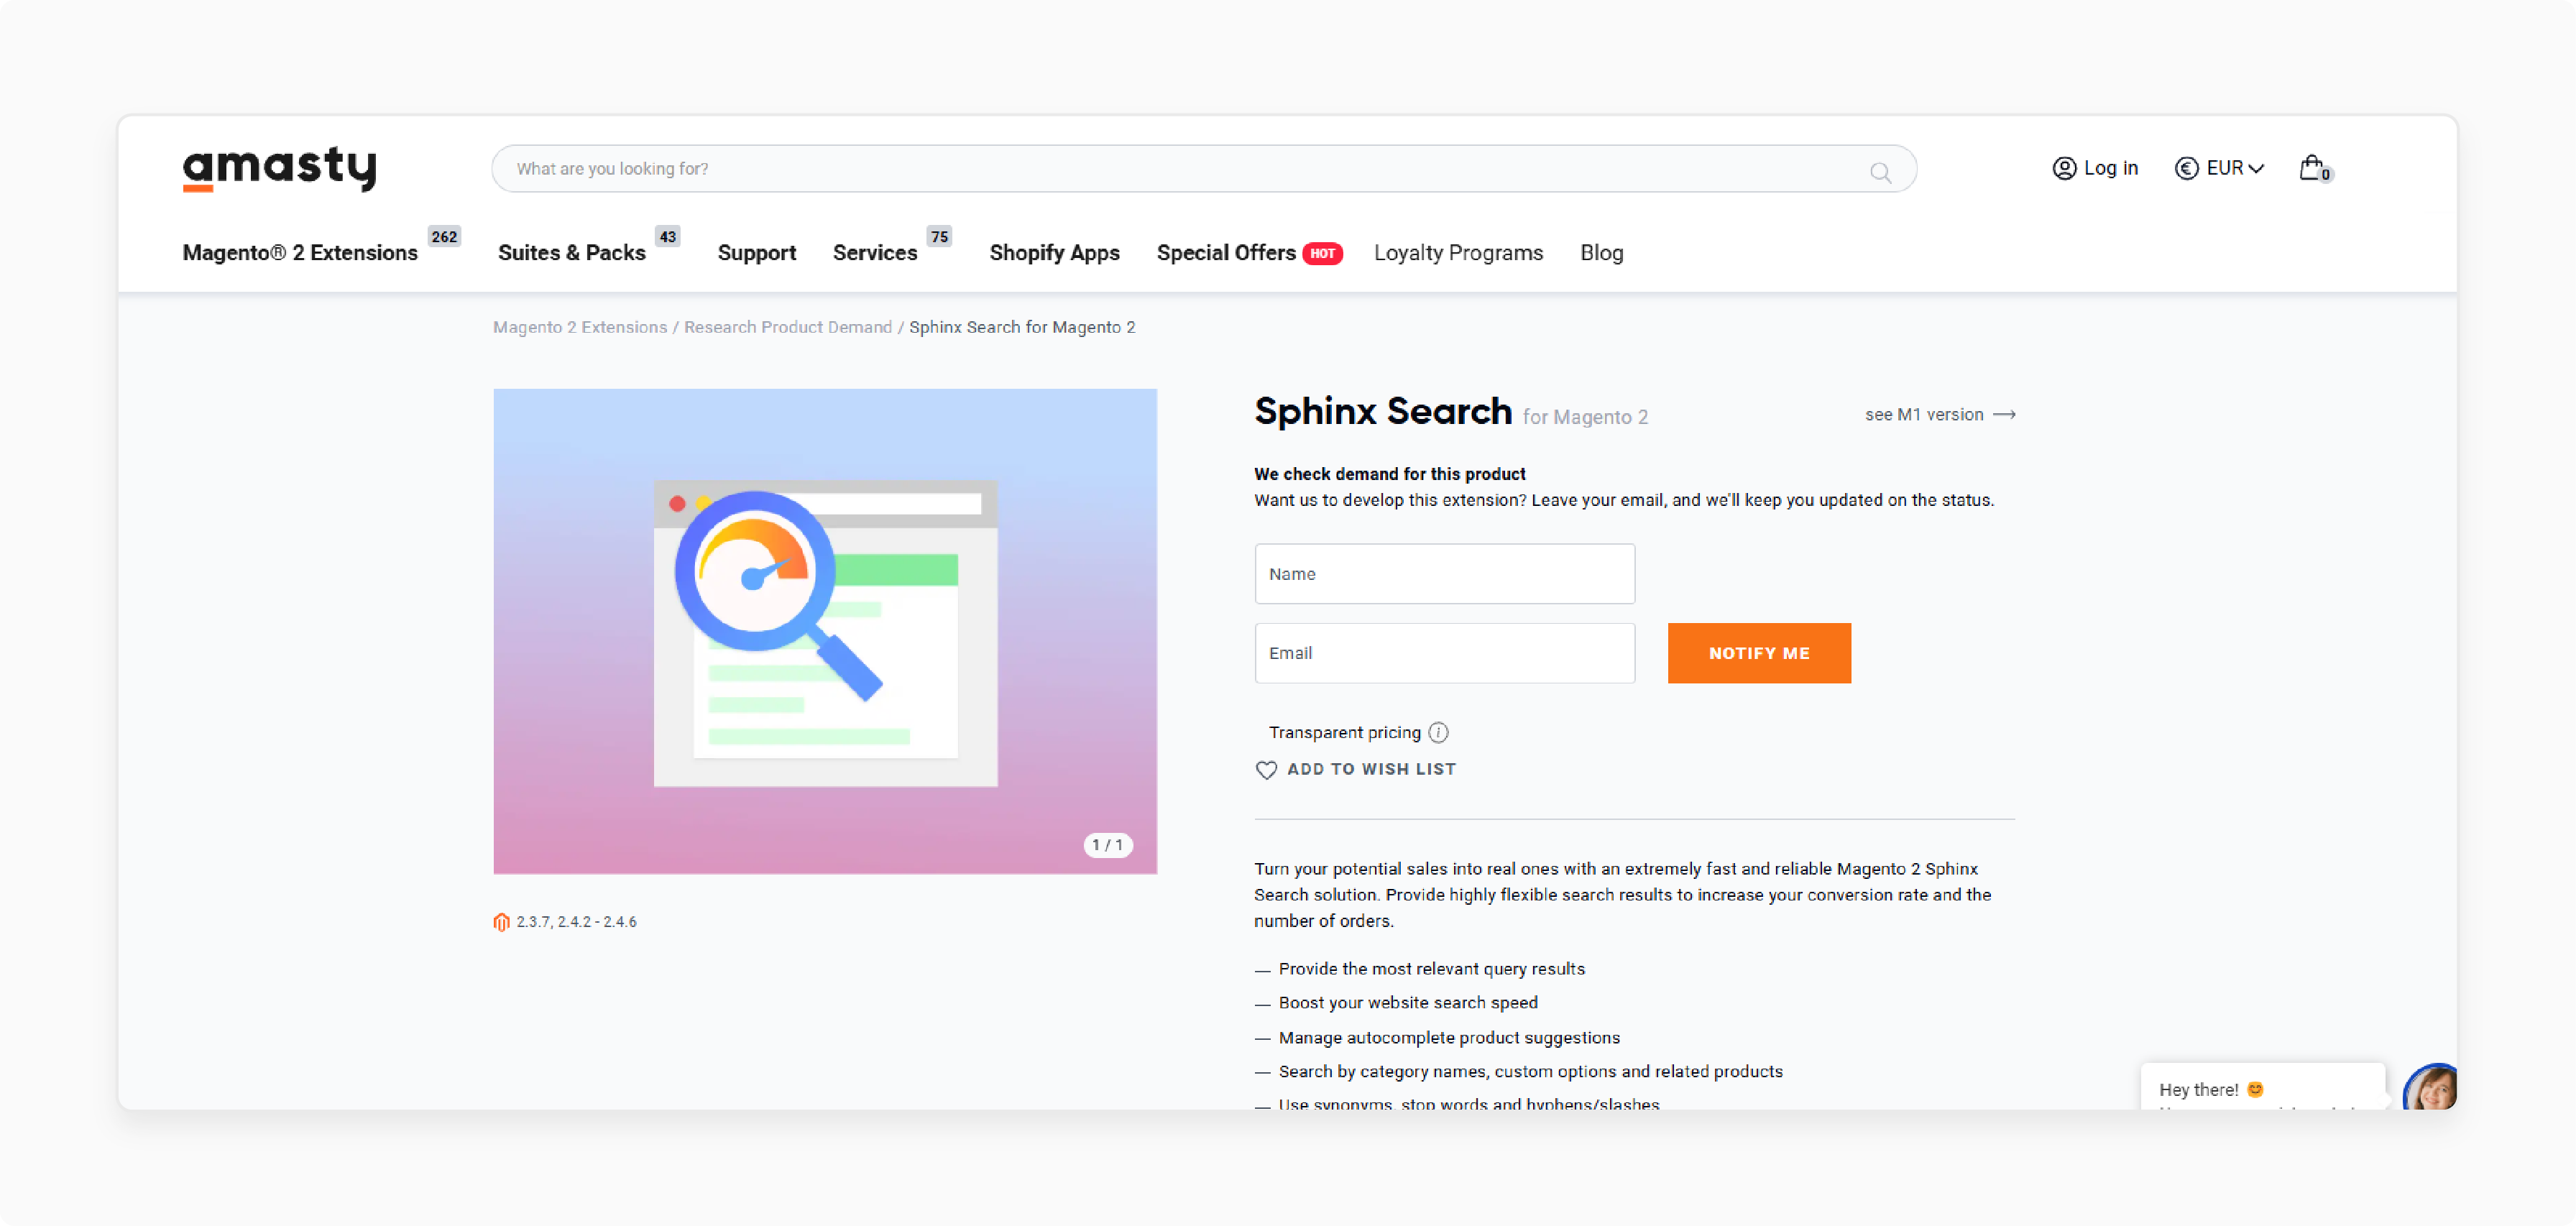Click the NOTIFY ME button
Viewport: 2576px width, 1226px height.
point(1759,653)
